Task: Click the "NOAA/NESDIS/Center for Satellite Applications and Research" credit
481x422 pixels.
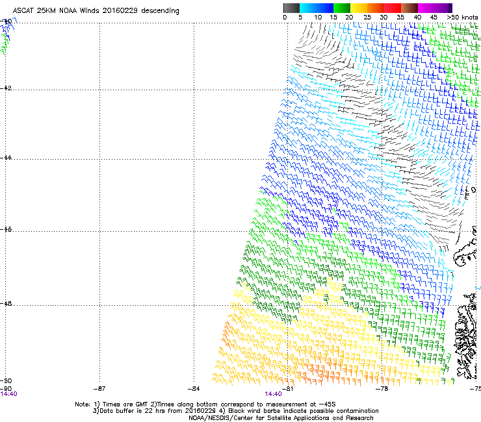Action: (281, 418)
